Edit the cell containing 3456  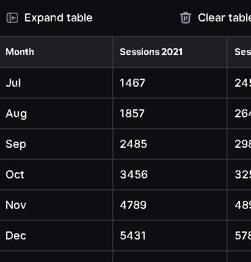(x=170, y=175)
